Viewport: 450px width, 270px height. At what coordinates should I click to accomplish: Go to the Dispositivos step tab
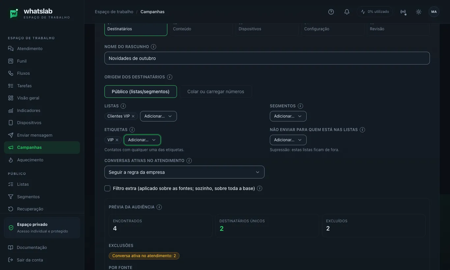[267, 29]
